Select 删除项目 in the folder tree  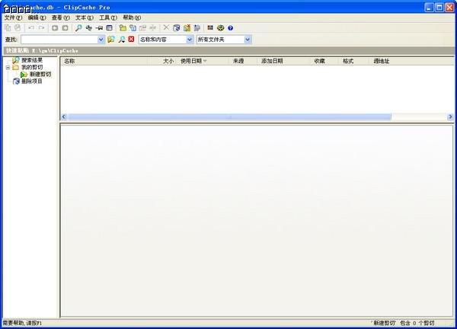coord(31,81)
